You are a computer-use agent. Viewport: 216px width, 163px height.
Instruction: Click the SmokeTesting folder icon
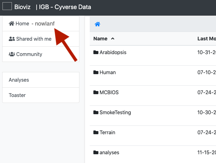pyautogui.click(x=96, y=112)
